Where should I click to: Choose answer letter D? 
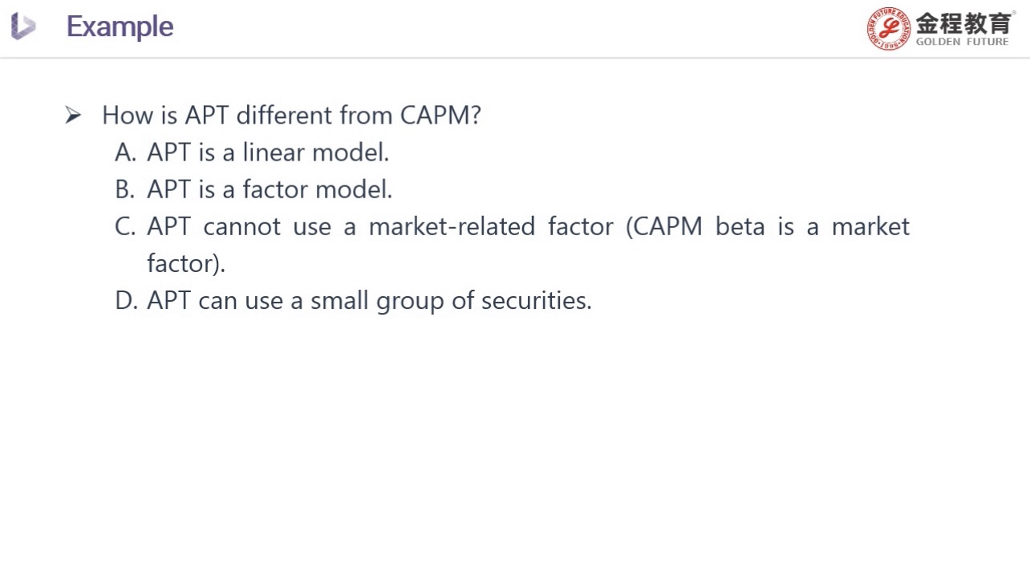(126, 300)
